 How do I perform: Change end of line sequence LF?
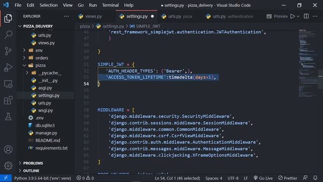click(x=246, y=178)
